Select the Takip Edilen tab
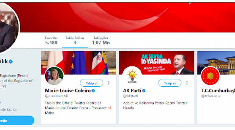Image resolution: width=235 pixels, height=130 pixels. coord(74,40)
